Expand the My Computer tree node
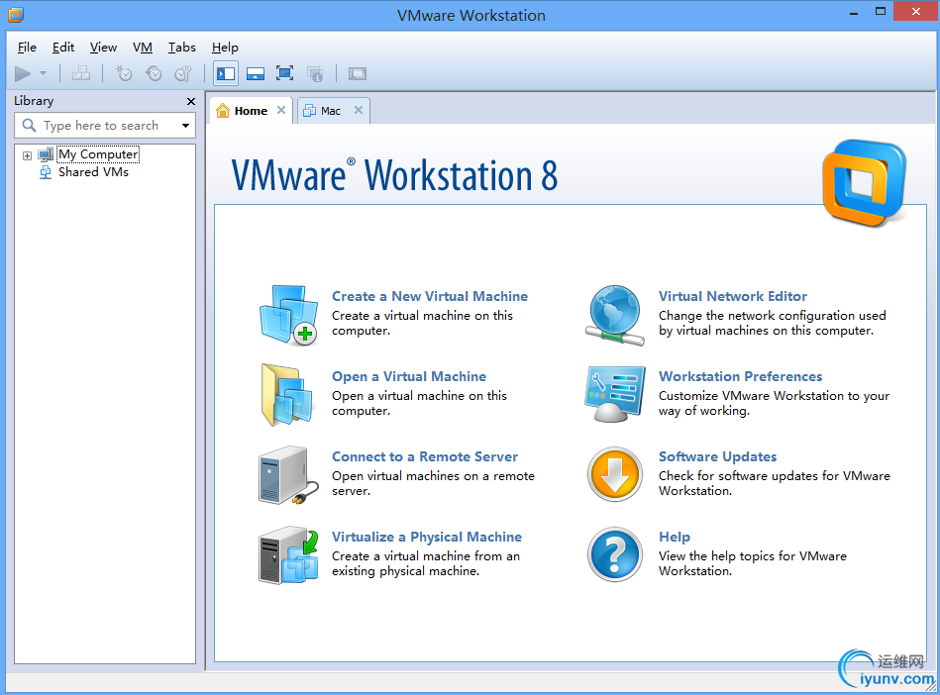This screenshot has width=940, height=695. [28, 155]
